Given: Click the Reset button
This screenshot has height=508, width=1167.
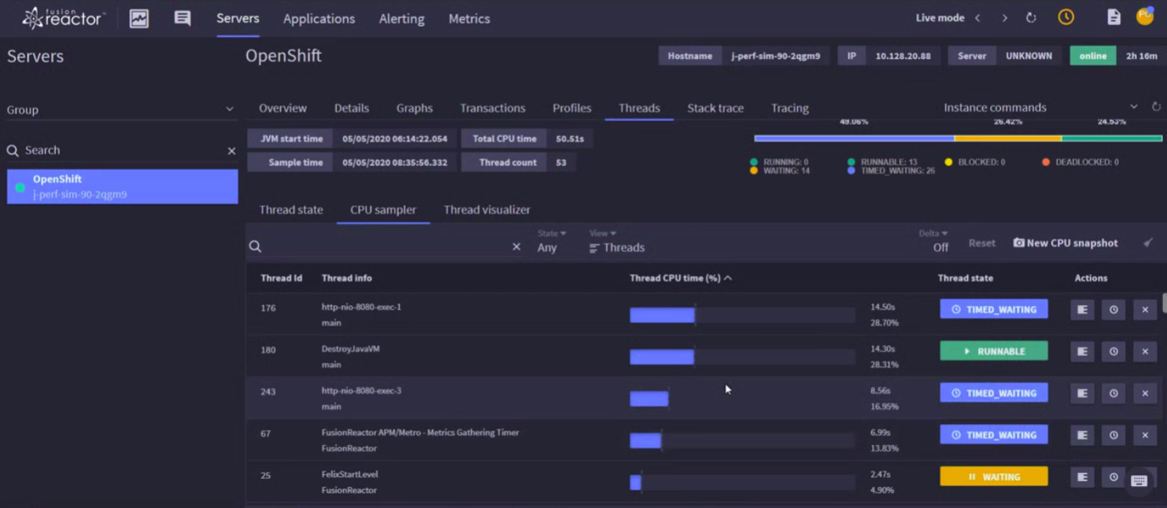Looking at the screenshot, I should [982, 243].
